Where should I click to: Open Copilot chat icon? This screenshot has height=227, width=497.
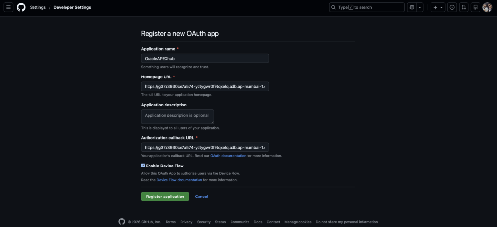412,7
